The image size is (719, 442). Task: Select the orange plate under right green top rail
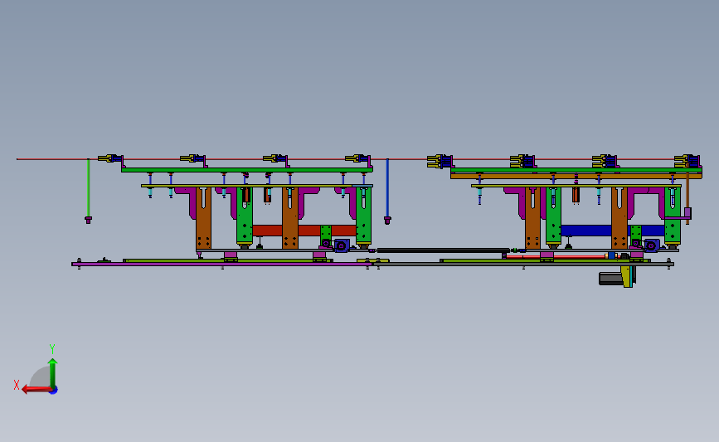[576, 176]
